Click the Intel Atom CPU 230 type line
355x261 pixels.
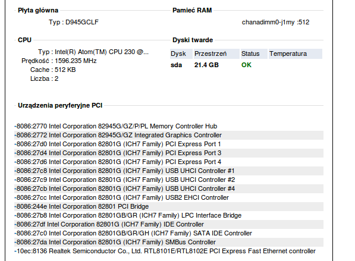click(93, 52)
